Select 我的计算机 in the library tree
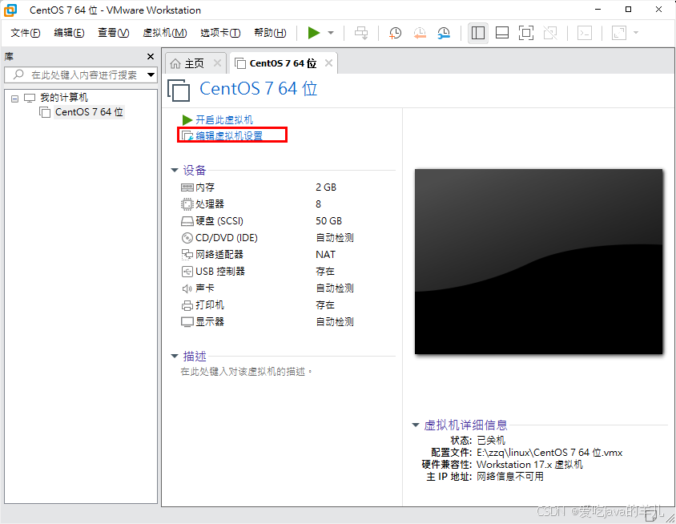 (64, 98)
